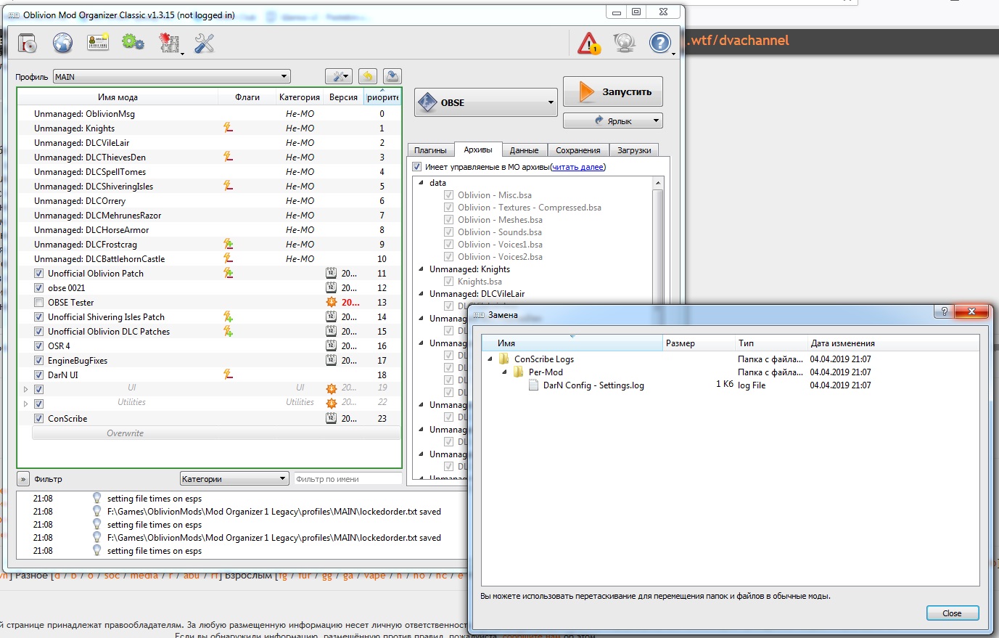The image size is (999, 638).
Task: Click the DarN Config - Settings.log file icon
Action: coord(533,385)
